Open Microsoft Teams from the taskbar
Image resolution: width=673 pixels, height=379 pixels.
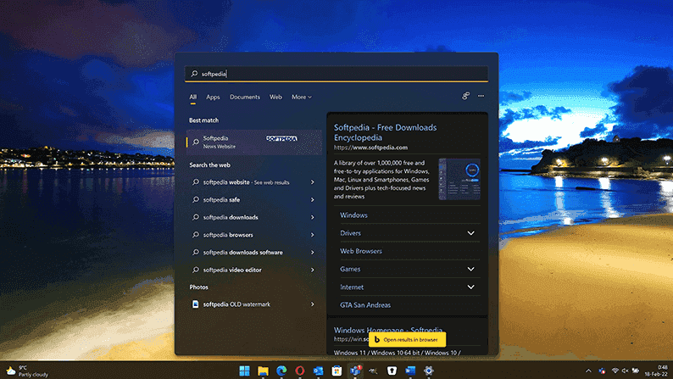[355, 371]
